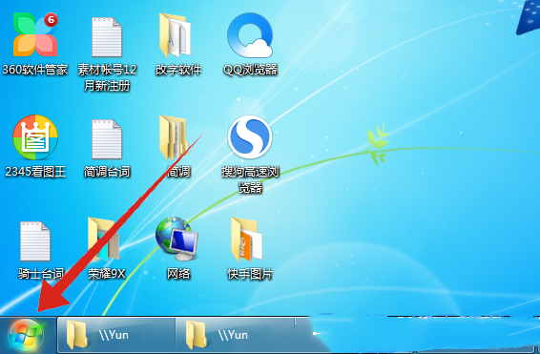Click the Windows Start button
Image resolution: width=540 pixels, height=354 pixels.
26,336
